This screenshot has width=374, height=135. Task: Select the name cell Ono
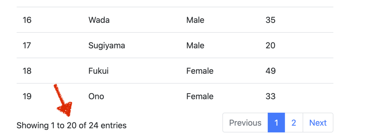click(x=96, y=97)
